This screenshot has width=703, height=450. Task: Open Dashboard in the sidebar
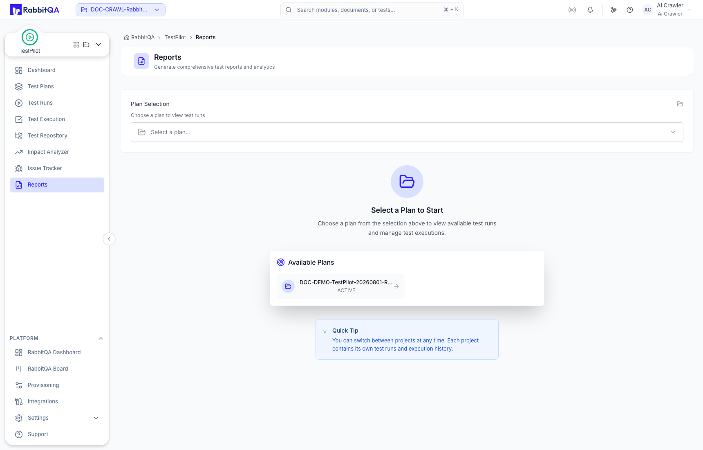coord(57,70)
